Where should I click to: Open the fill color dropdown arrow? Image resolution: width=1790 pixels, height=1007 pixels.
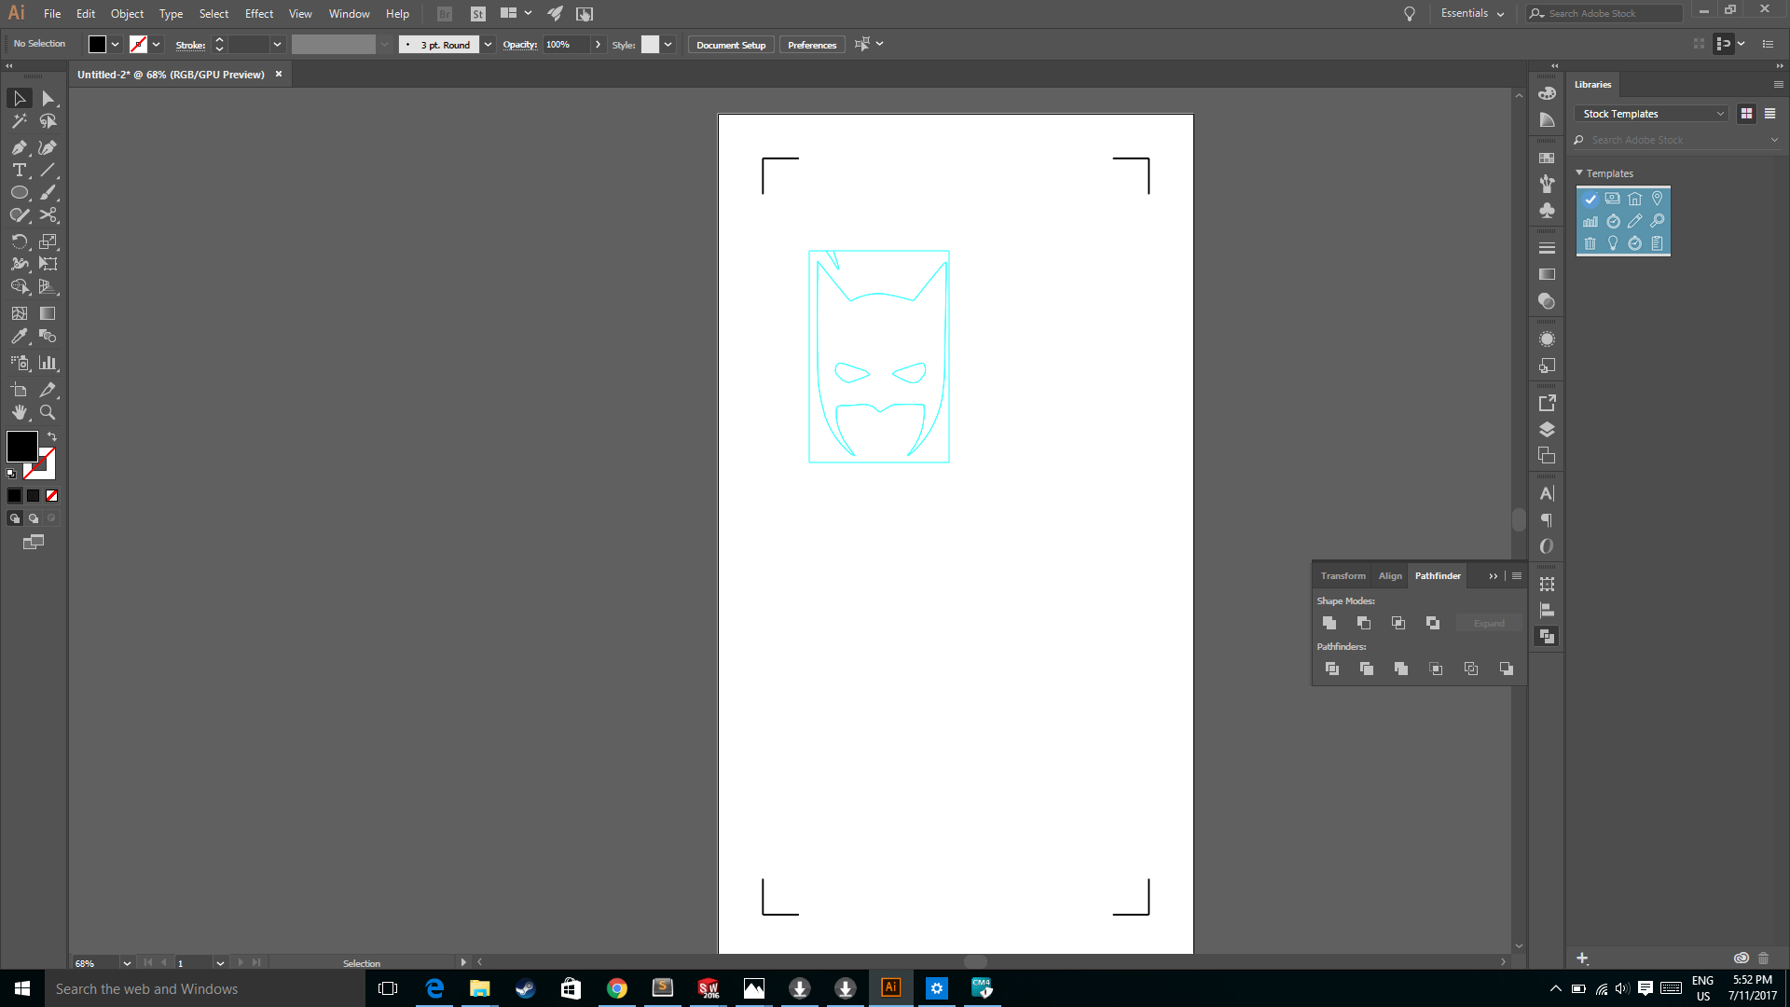(x=116, y=45)
